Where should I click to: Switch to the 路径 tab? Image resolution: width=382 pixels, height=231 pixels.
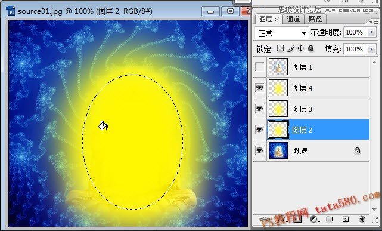[315, 19]
